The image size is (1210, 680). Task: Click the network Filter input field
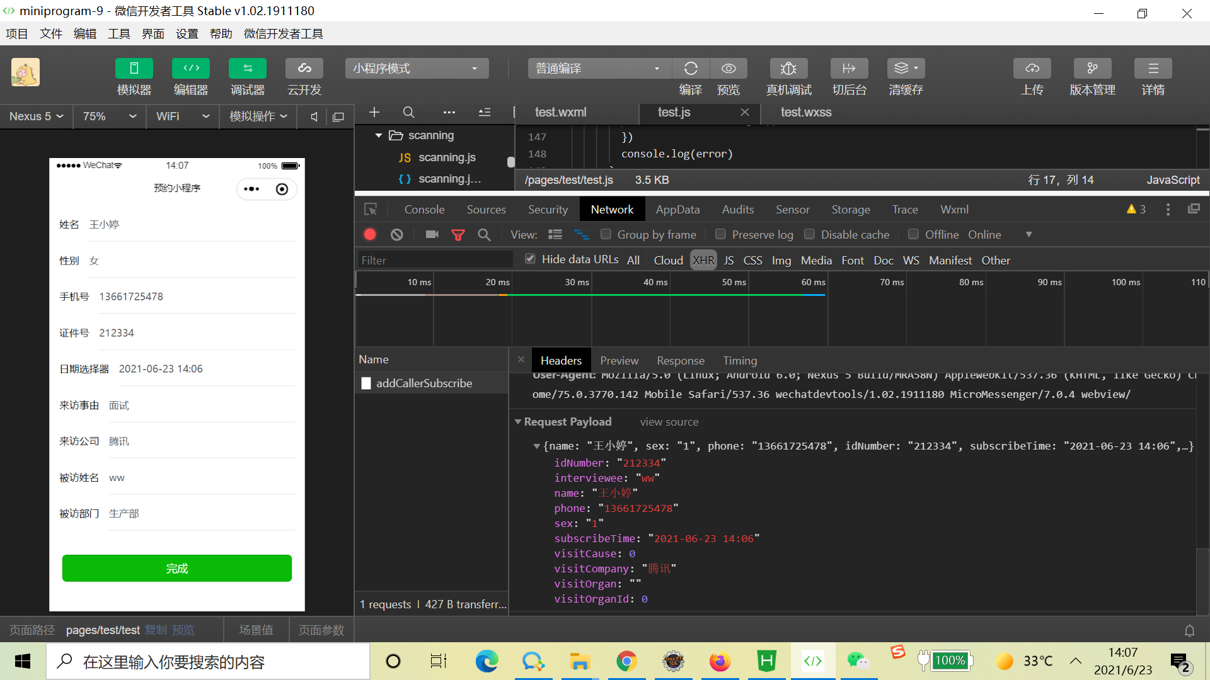pos(435,260)
